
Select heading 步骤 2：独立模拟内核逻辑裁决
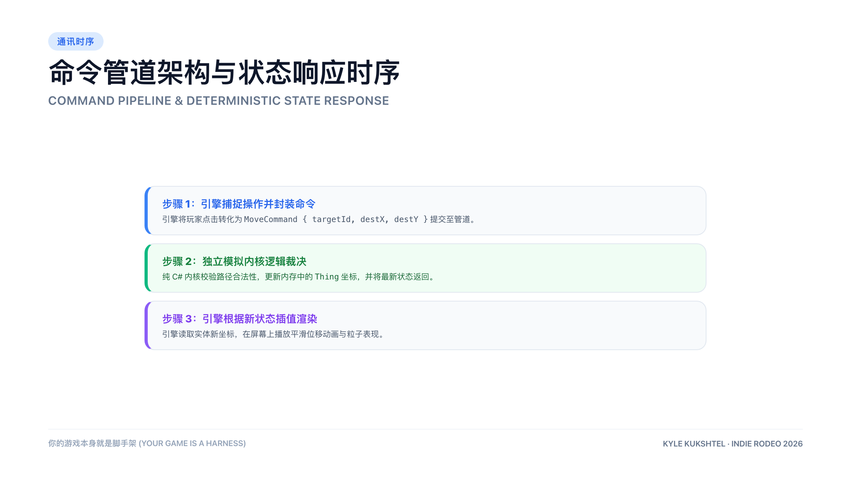pyautogui.click(x=234, y=261)
